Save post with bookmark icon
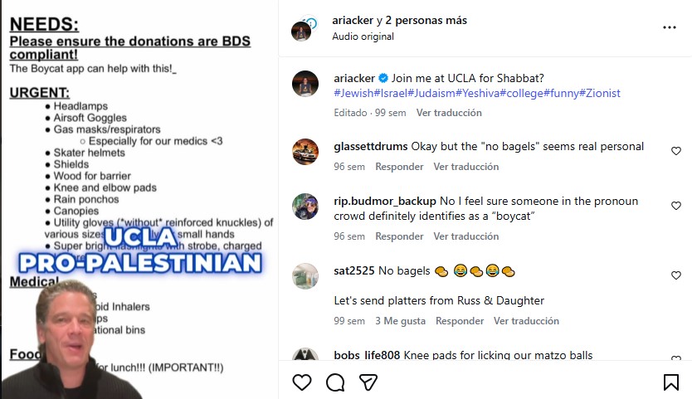Image resolution: width=692 pixels, height=399 pixels. point(670,382)
